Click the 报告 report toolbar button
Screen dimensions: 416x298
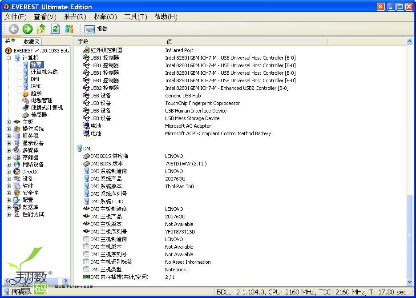pyautogui.click(x=96, y=29)
